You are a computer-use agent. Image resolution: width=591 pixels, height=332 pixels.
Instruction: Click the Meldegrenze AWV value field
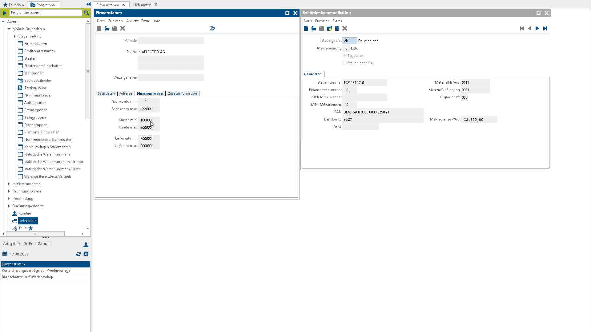[479, 120]
